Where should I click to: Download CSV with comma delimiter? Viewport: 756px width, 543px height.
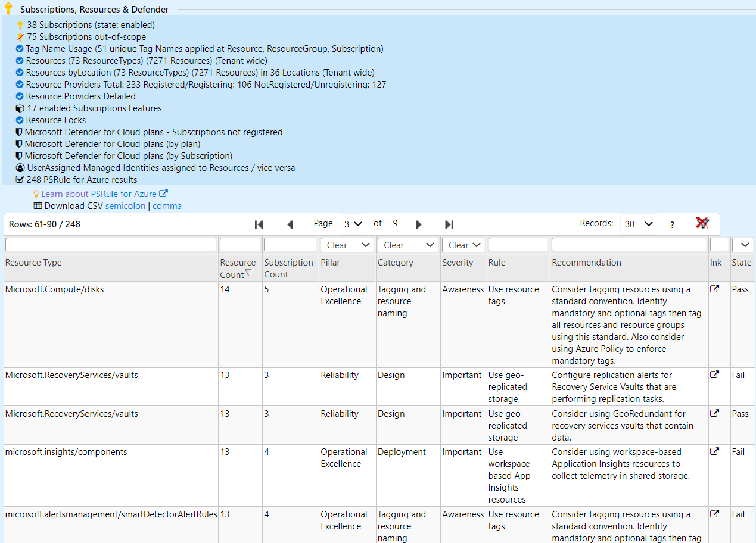point(167,206)
